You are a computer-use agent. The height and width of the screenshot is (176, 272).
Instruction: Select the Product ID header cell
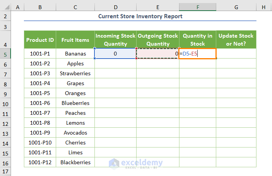tap(40, 40)
